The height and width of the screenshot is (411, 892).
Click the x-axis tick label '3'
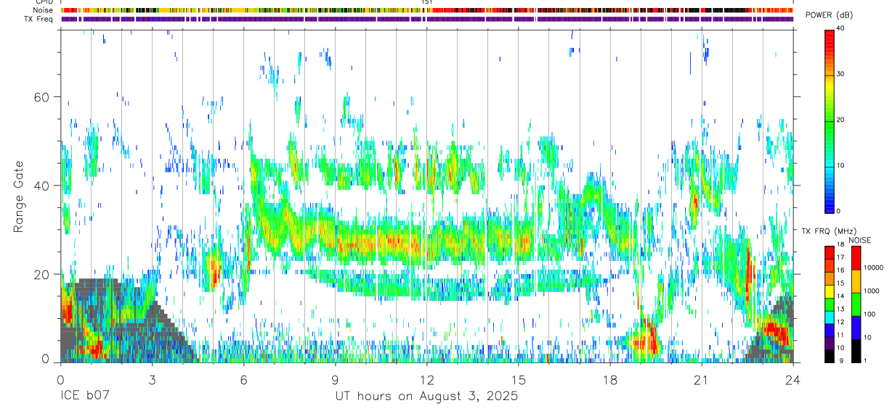pyautogui.click(x=152, y=380)
